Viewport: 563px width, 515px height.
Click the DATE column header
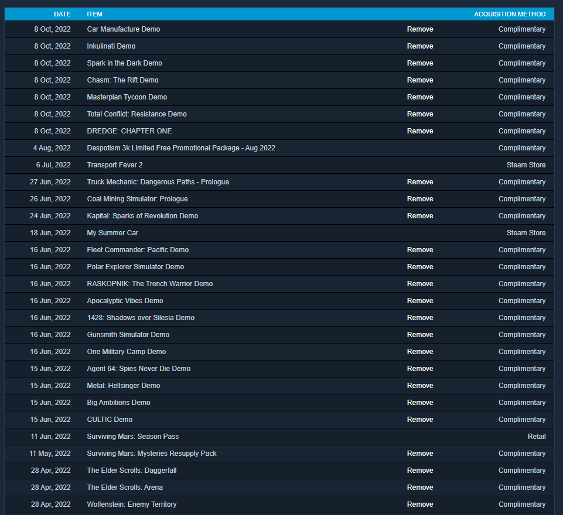point(62,14)
